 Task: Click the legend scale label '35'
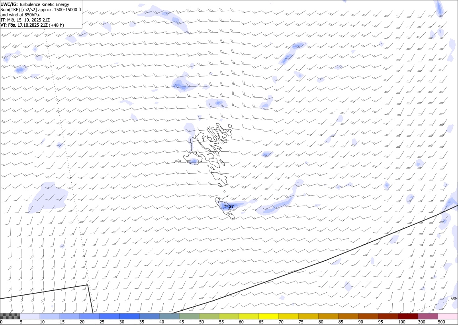pyautogui.click(x=141, y=322)
